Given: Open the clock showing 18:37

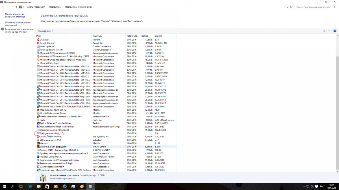Looking at the screenshot, I should (332, 187).
